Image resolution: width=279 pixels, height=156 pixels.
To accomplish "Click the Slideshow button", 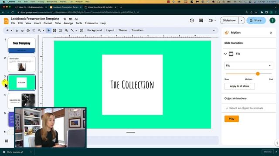I will [x=229, y=20].
